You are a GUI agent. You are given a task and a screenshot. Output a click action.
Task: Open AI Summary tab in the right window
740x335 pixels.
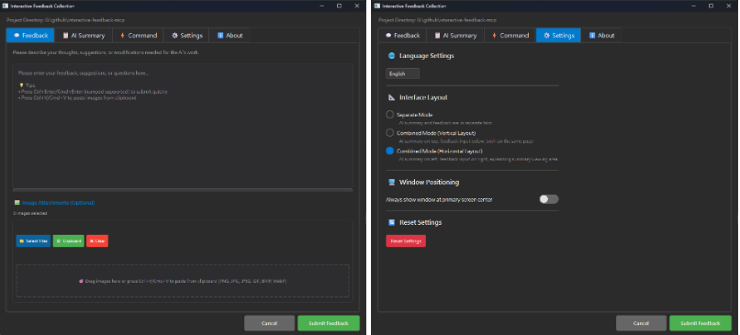(x=455, y=36)
